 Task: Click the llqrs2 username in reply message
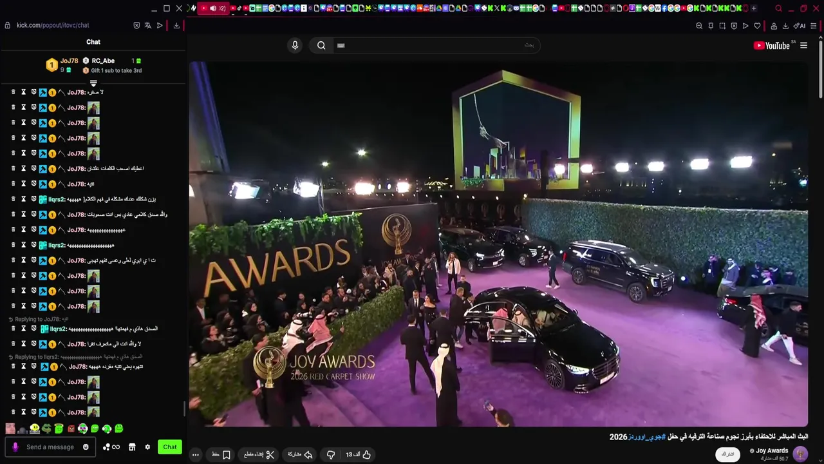point(58,329)
